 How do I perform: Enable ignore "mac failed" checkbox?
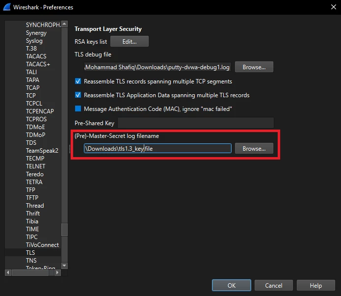(78, 108)
